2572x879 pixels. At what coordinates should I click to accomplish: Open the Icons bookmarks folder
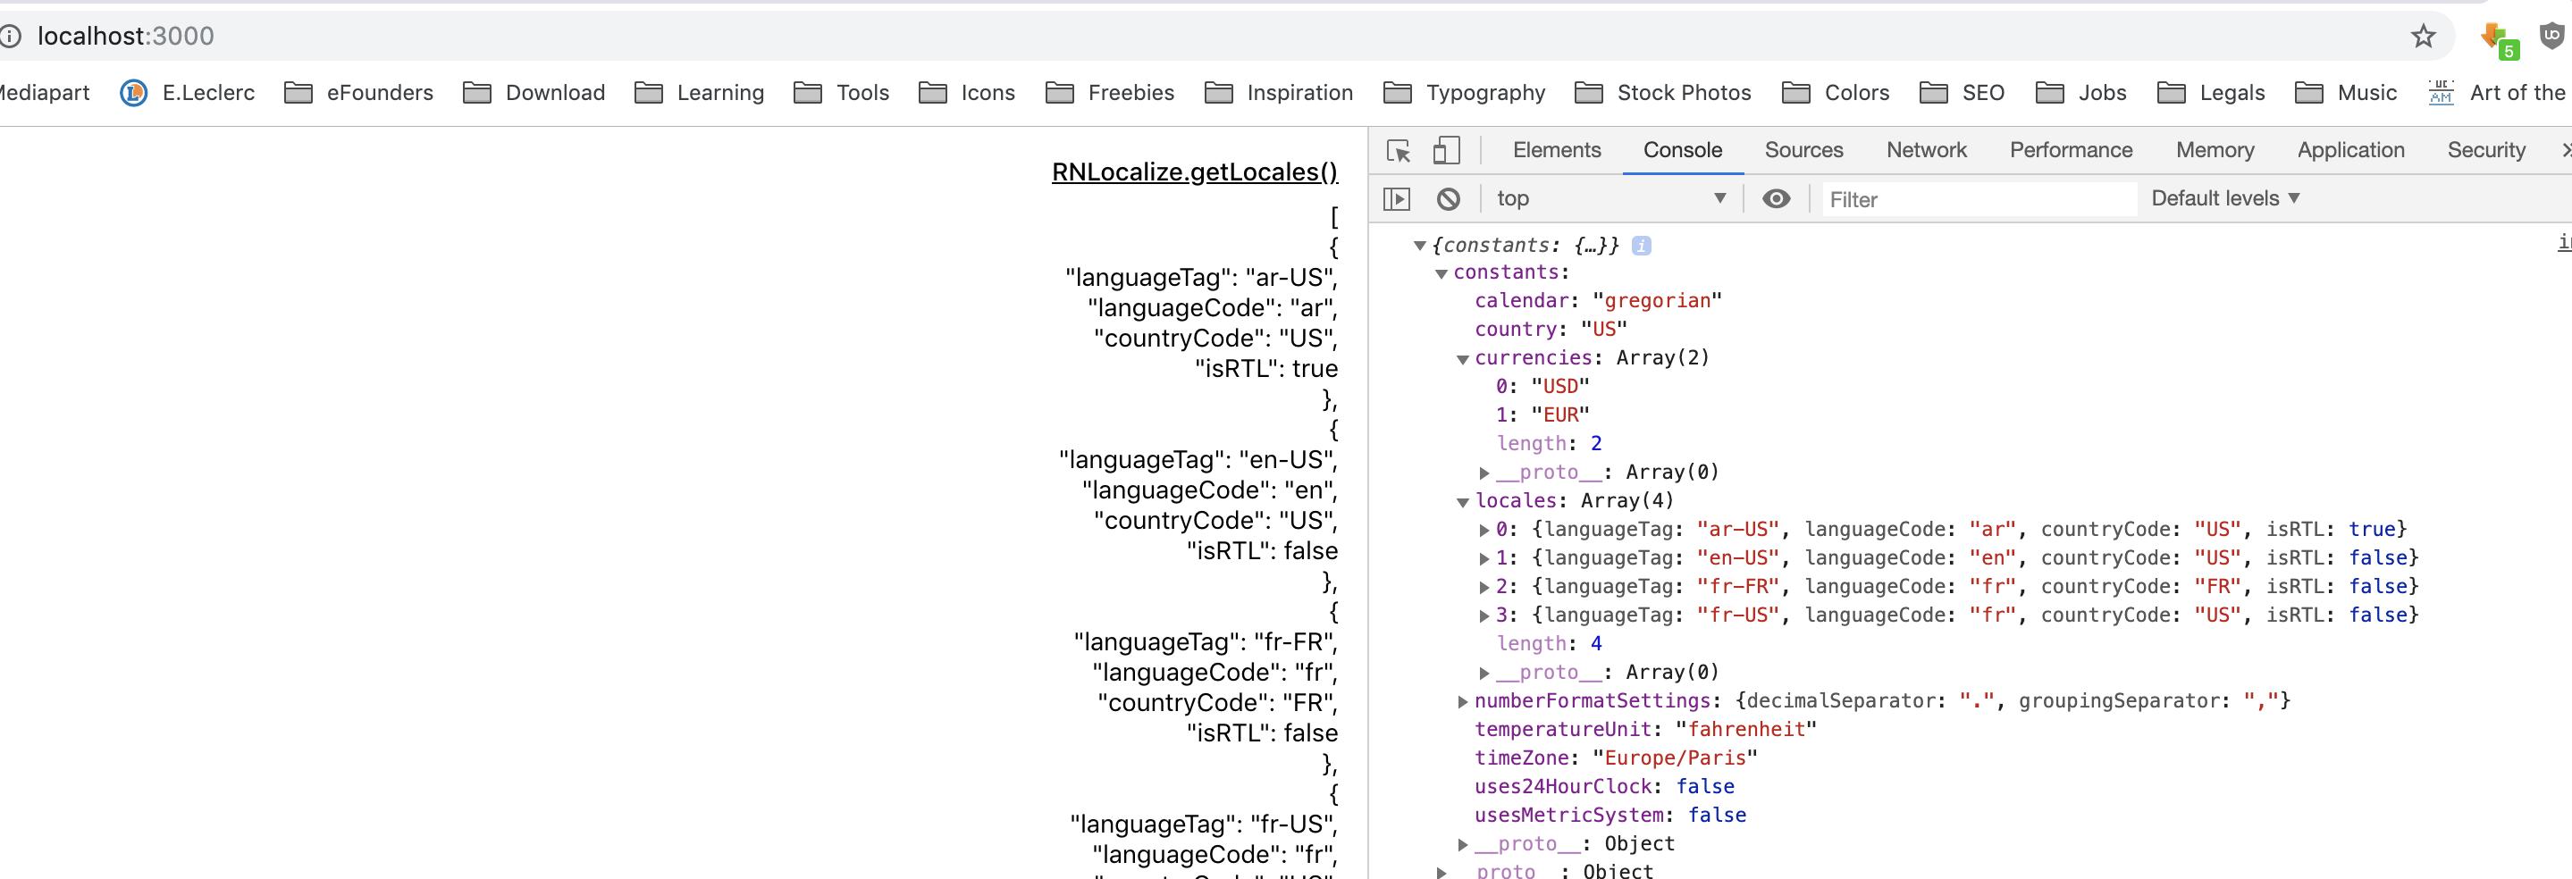tap(966, 93)
